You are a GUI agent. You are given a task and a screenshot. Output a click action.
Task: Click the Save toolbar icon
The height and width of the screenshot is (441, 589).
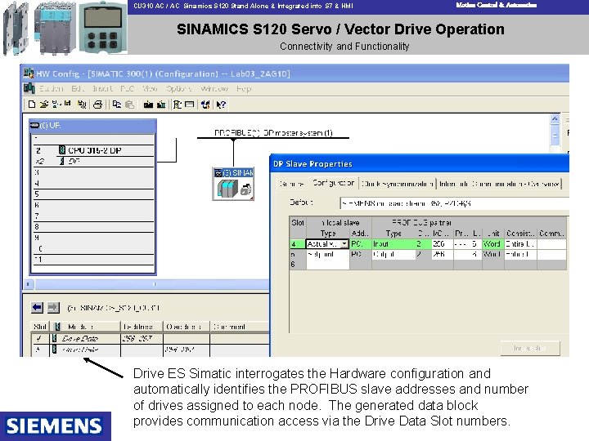tap(68, 103)
